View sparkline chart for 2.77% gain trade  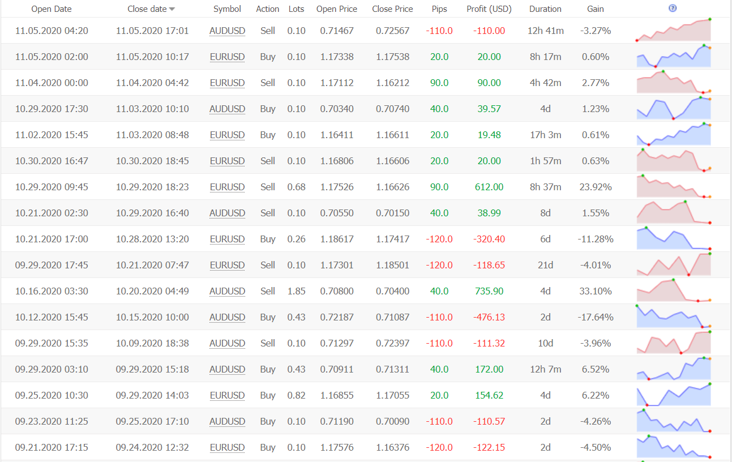(x=673, y=82)
